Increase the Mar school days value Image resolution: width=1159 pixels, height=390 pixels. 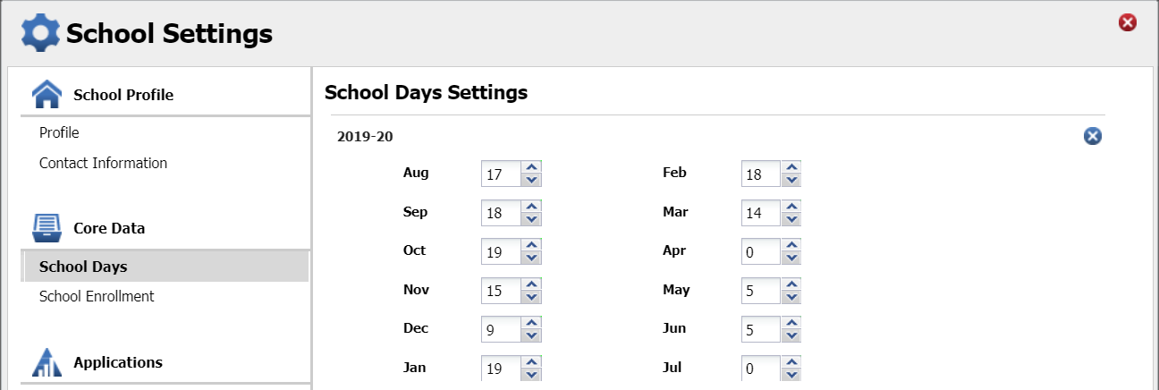[x=791, y=207]
